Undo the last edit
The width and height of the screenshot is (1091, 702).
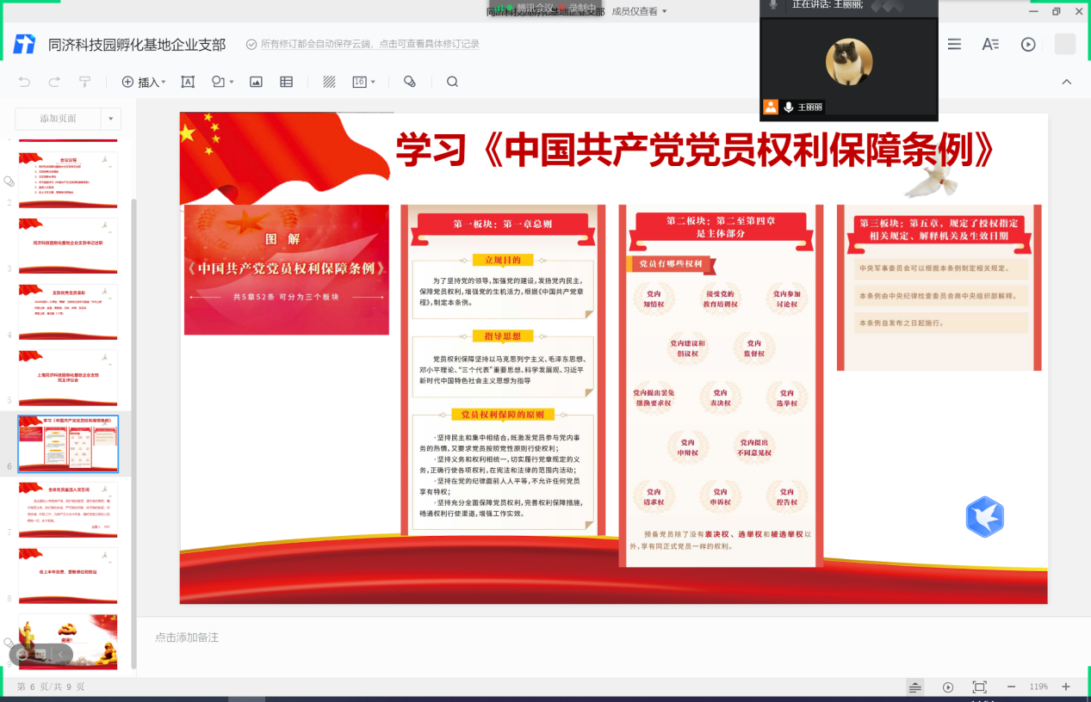[x=24, y=82]
